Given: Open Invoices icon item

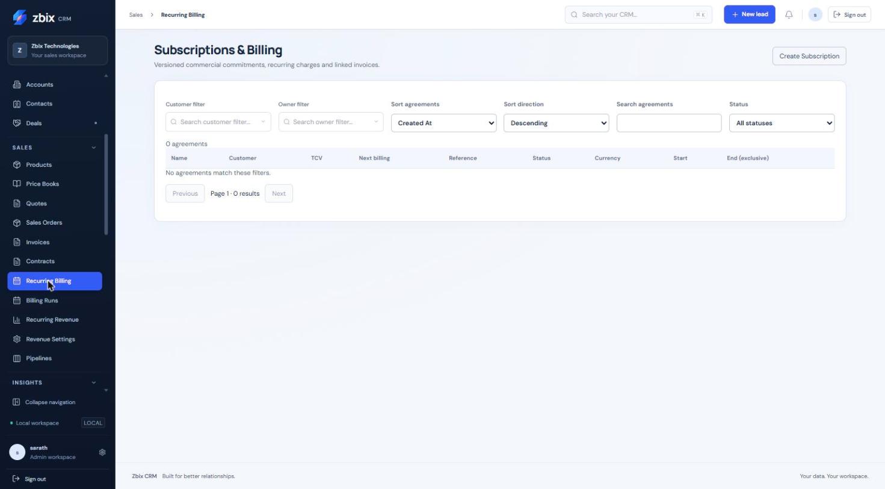Looking at the screenshot, I should [55, 242].
